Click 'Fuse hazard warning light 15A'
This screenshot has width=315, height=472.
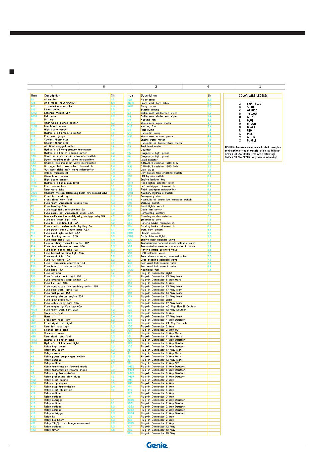point(77,253)
